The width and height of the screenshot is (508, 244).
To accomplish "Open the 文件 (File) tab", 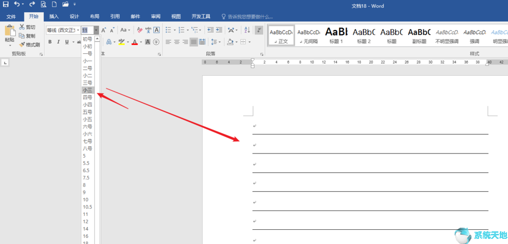I will click(x=11, y=17).
